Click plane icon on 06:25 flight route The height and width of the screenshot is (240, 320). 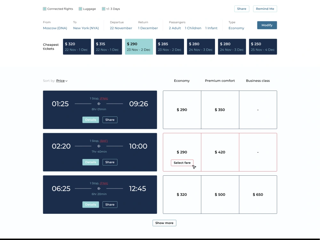(x=99, y=189)
